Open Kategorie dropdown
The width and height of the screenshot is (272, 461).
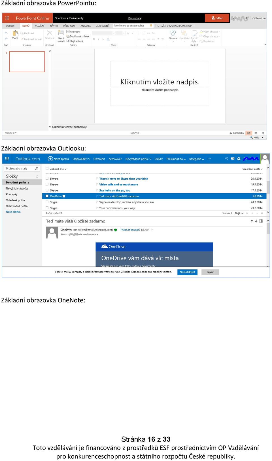tap(196, 159)
